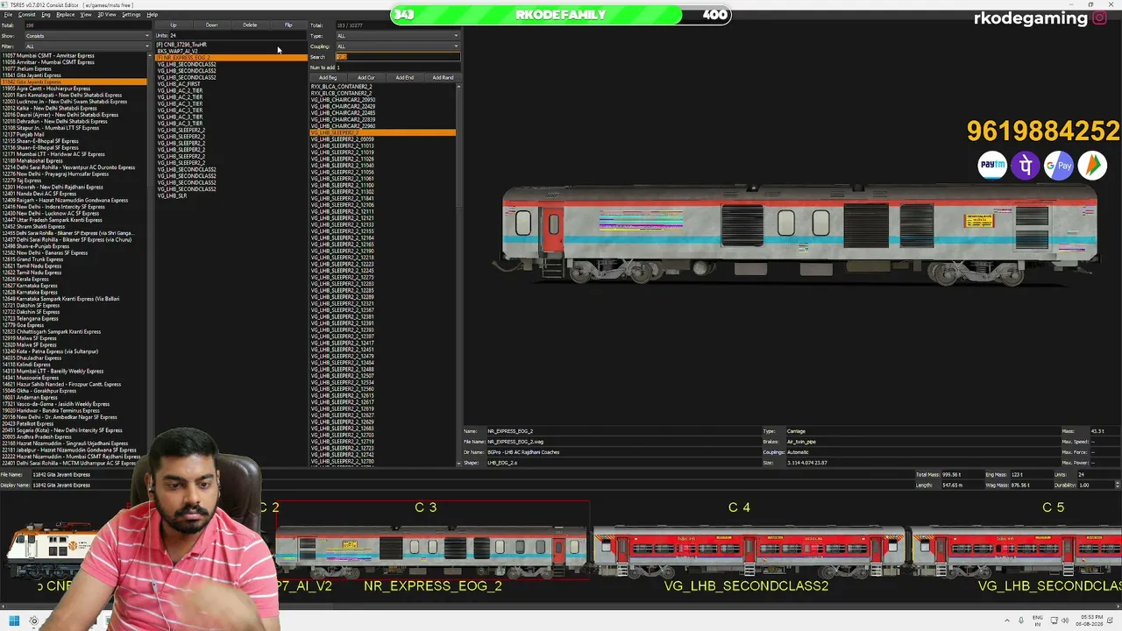1122x631 pixels.
Task: Click the Num to add field
Action: [x=397, y=67]
